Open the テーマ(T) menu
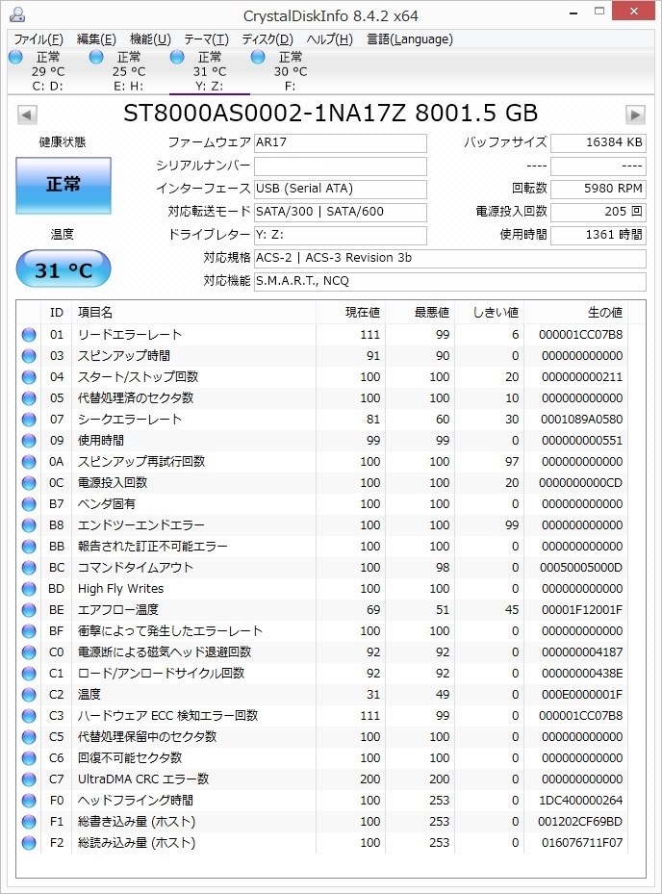 (207, 39)
